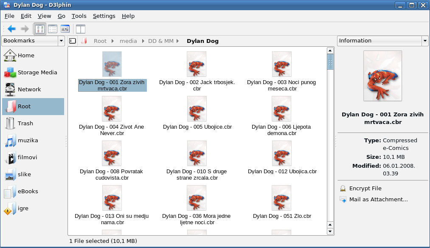Image resolution: width=430 pixels, height=248 pixels.
Task: Open the Settings menu
Action: click(104, 16)
